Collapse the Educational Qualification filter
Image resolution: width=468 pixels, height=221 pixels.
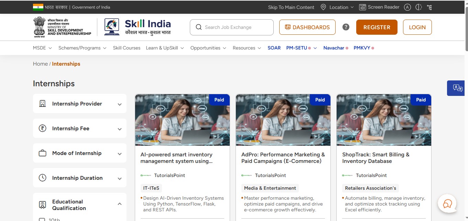tap(120, 204)
